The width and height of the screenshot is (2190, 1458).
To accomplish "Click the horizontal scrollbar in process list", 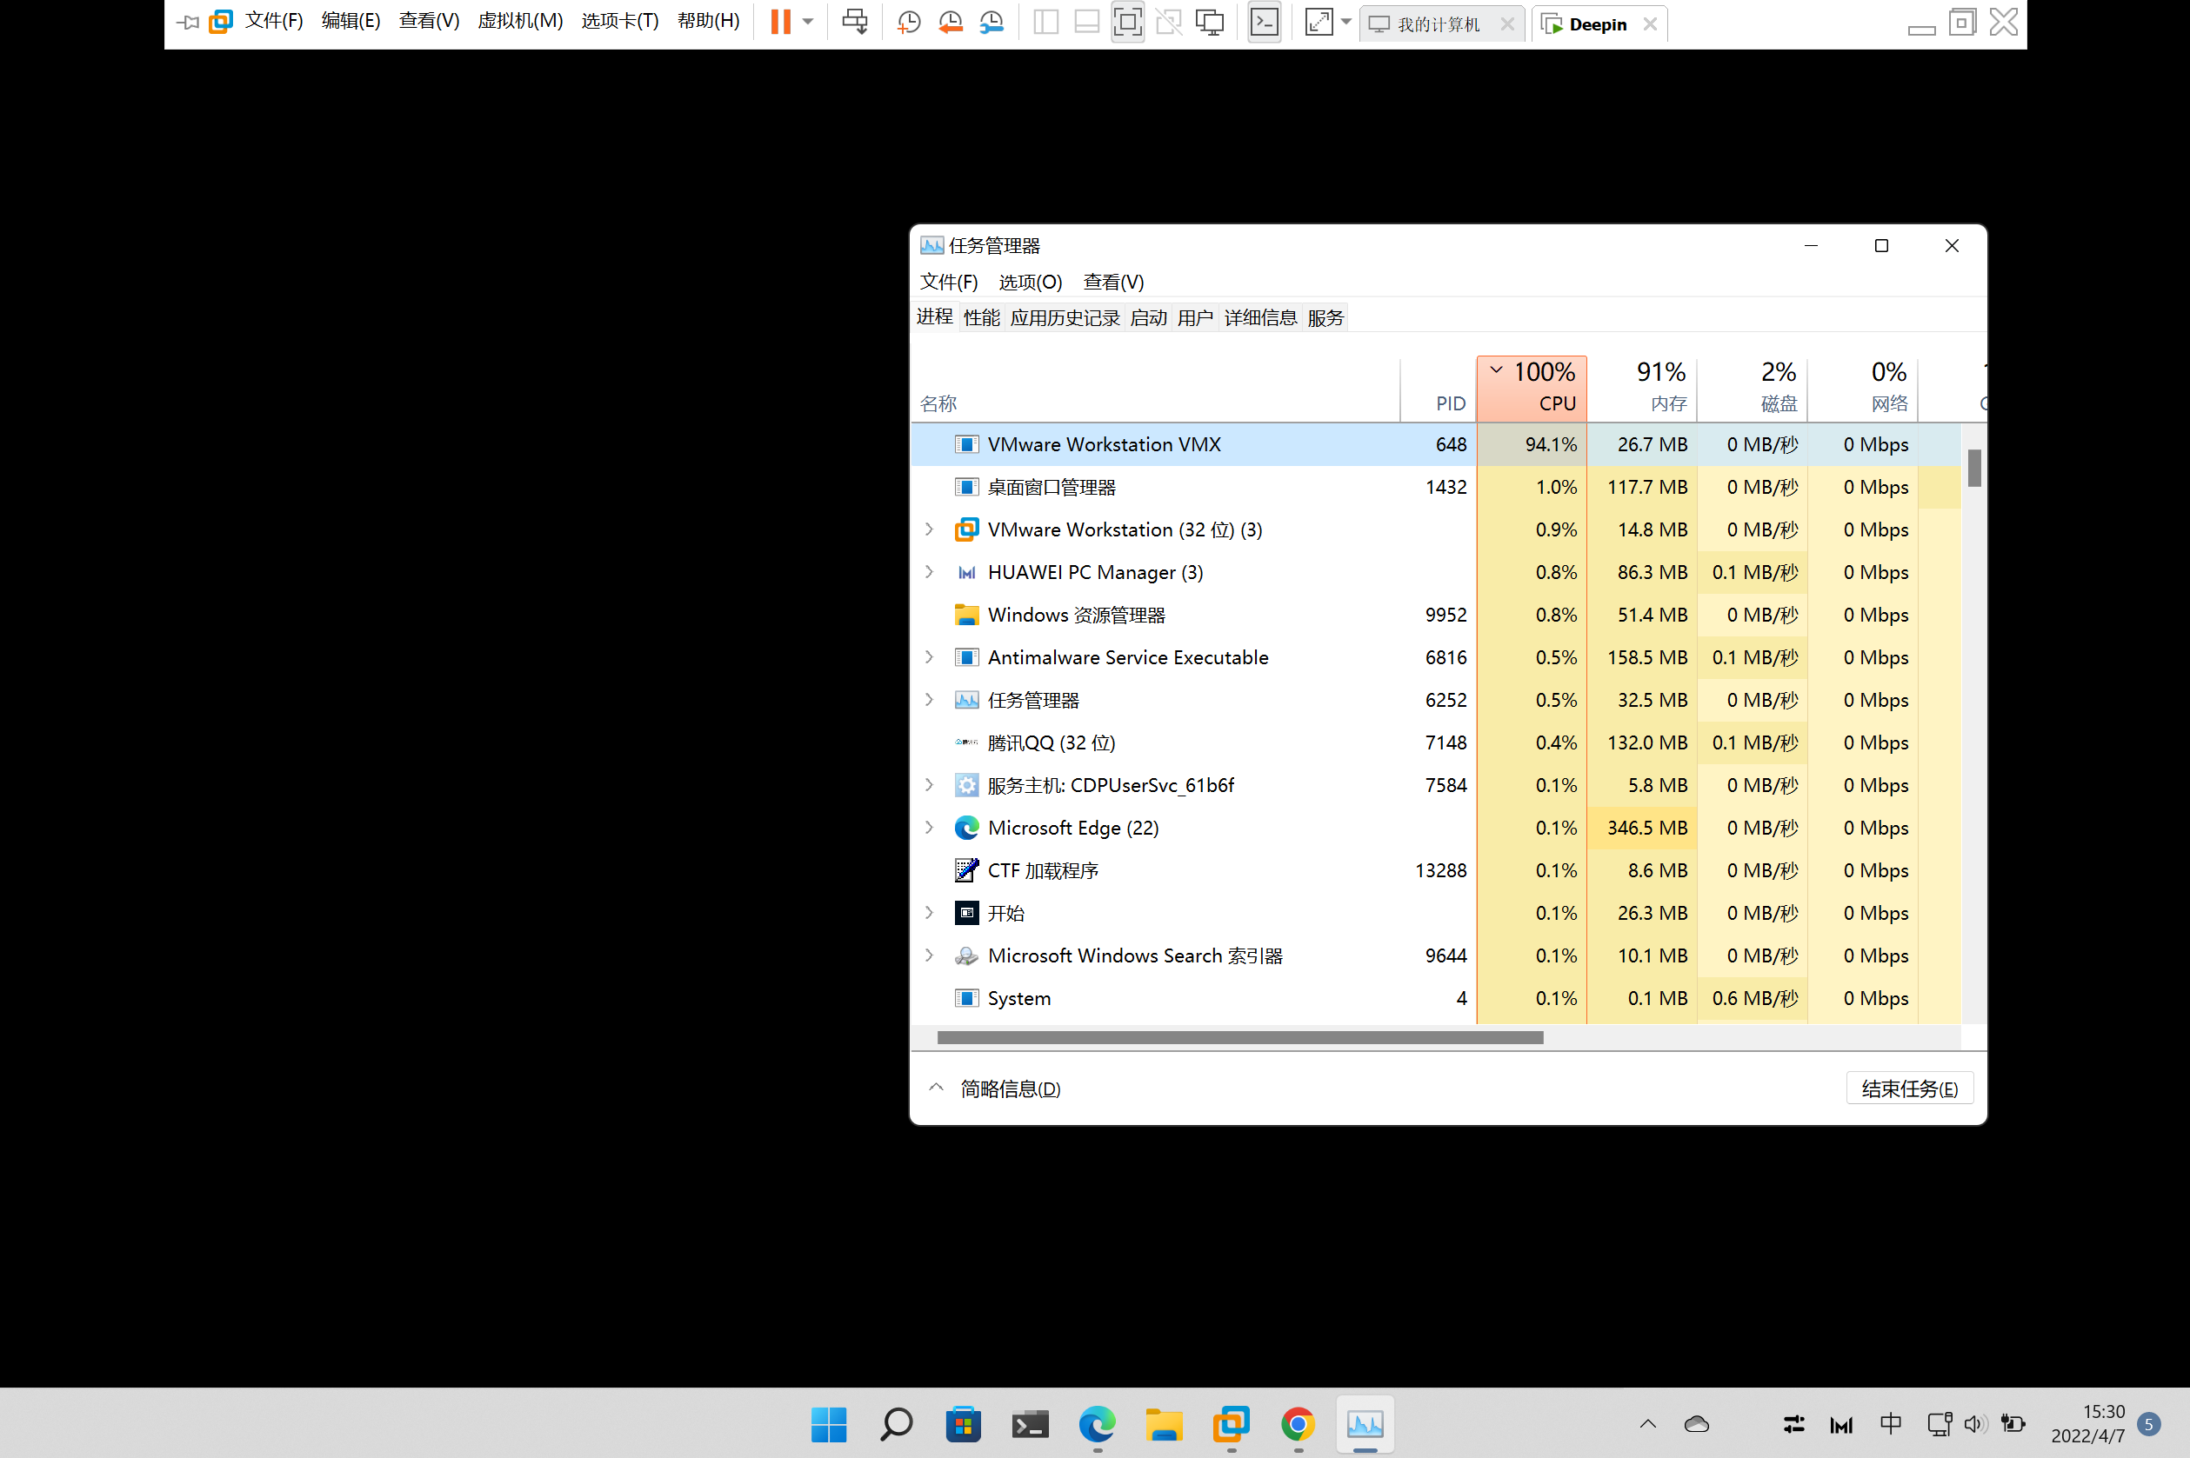I will tap(1239, 1038).
